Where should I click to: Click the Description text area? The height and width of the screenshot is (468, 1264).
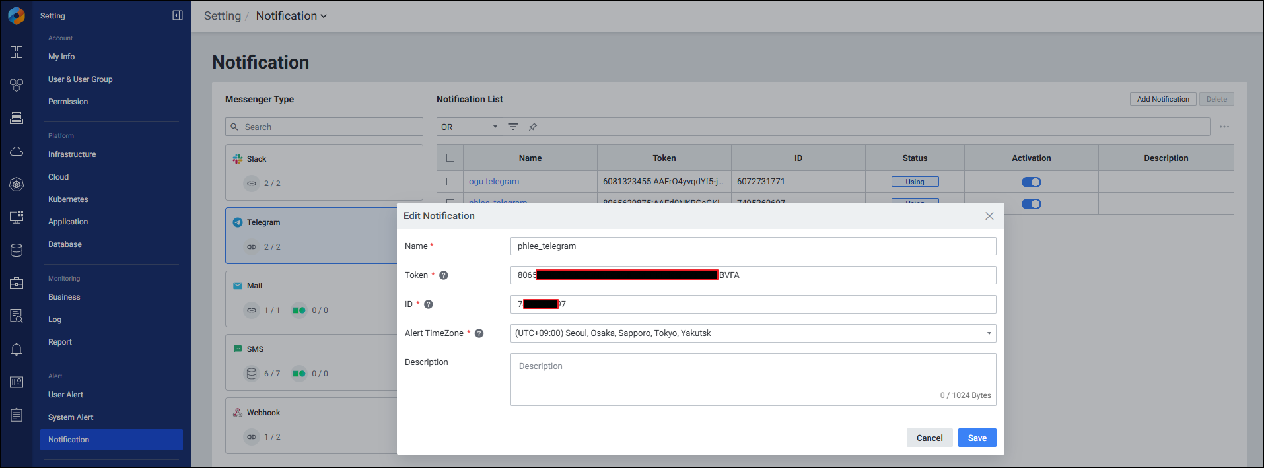click(x=753, y=379)
